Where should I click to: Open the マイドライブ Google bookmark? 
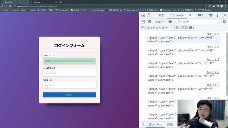[203, 10]
